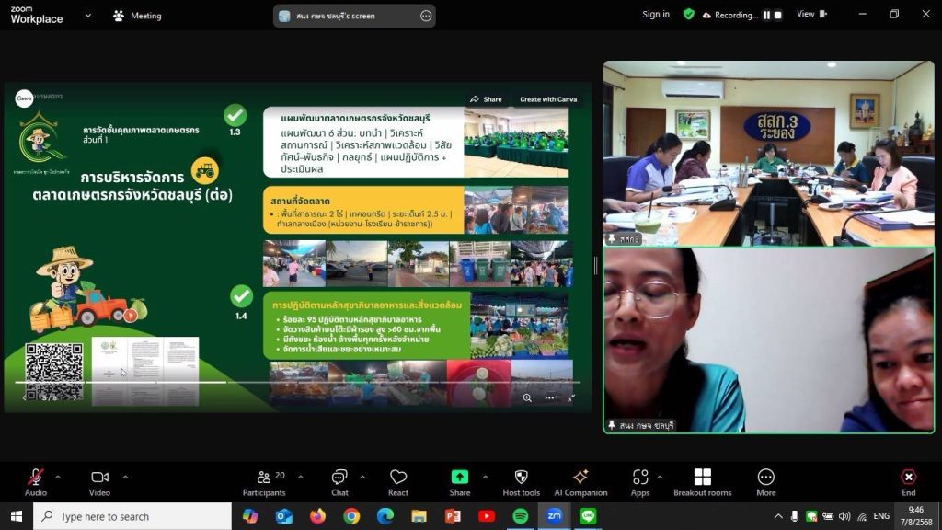The image size is (942, 530).
Task: Pause the meeting recording
Action: pos(766,15)
